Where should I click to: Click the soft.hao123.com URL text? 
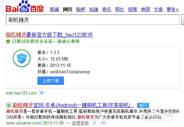[x=21, y=93]
